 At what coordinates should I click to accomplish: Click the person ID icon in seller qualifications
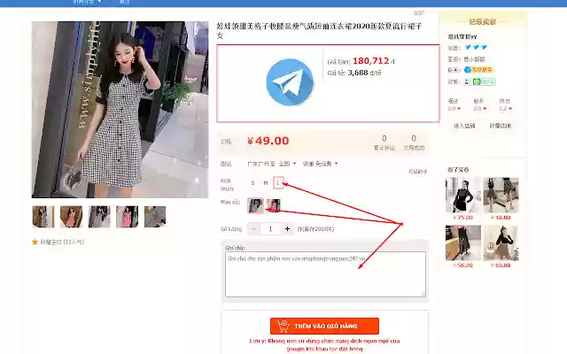click(467, 82)
